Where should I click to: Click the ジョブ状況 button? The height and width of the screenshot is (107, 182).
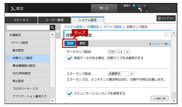[x=163, y=8]
